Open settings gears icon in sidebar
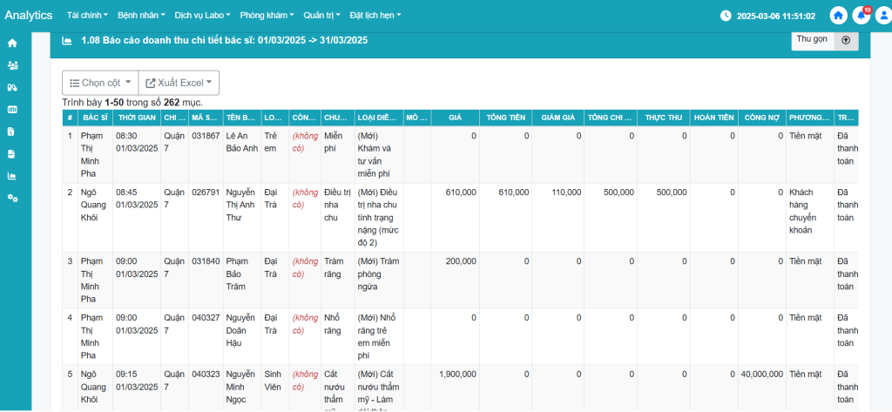Image resolution: width=892 pixels, height=412 pixels. [x=12, y=199]
